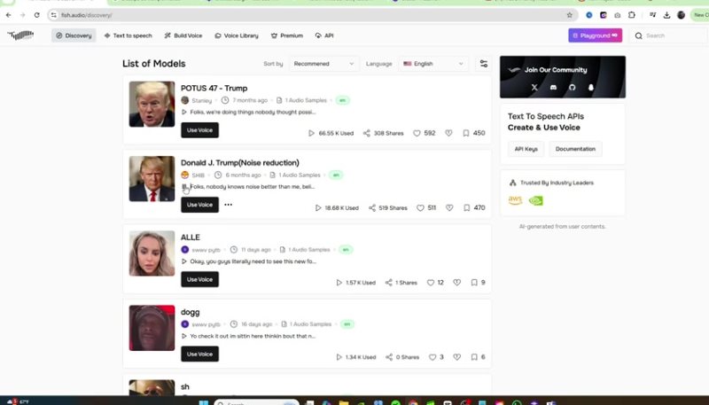
Task: Open the last community icon beside GitHub
Action: [591, 87]
